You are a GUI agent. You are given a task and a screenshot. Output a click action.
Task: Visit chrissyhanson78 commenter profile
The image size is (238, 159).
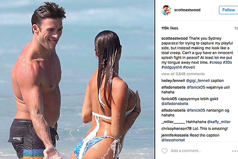tap(176, 129)
